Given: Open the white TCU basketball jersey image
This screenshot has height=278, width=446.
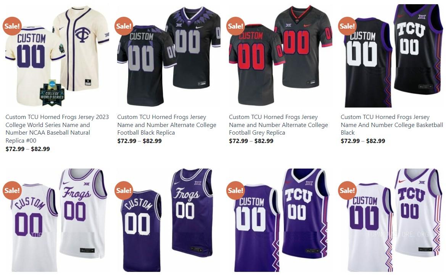Looking at the screenshot, I should pyautogui.click(x=393, y=220).
